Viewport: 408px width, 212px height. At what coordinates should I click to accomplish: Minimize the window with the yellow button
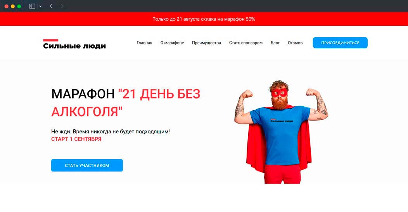pyautogui.click(x=13, y=6)
